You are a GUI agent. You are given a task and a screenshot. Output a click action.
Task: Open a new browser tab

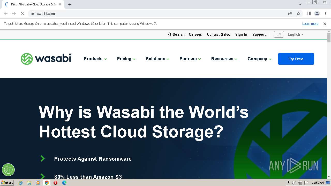coord(70,4)
